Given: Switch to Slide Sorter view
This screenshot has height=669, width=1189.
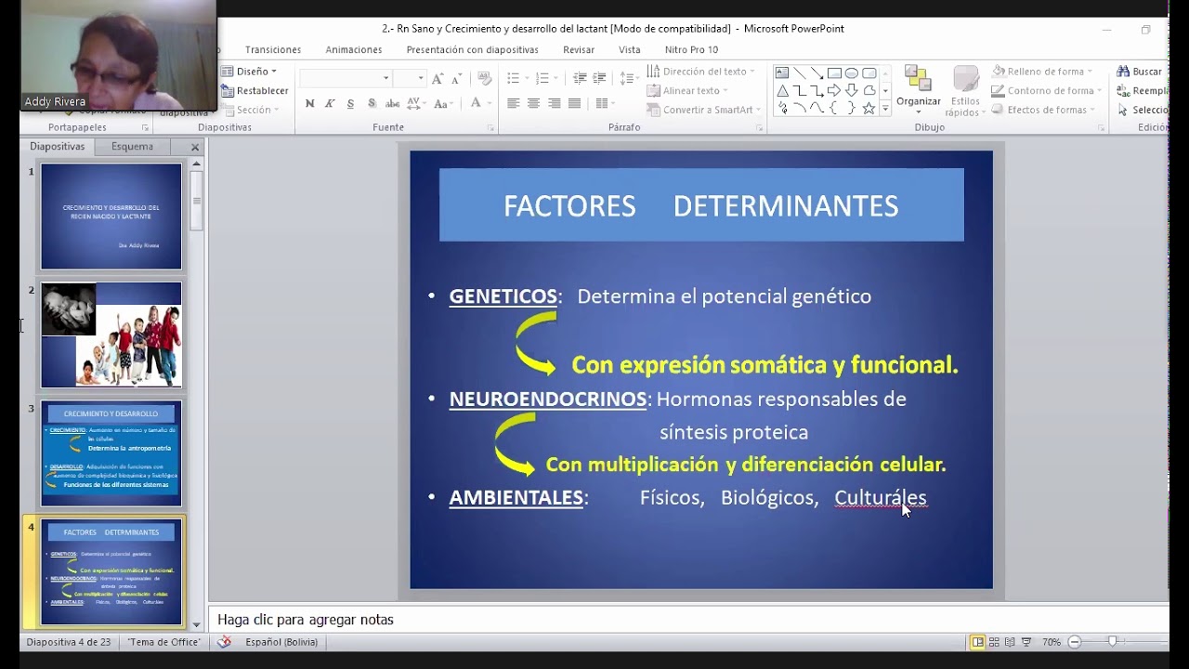Looking at the screenshot, I should pyautogui.click(x=994, y=642).
